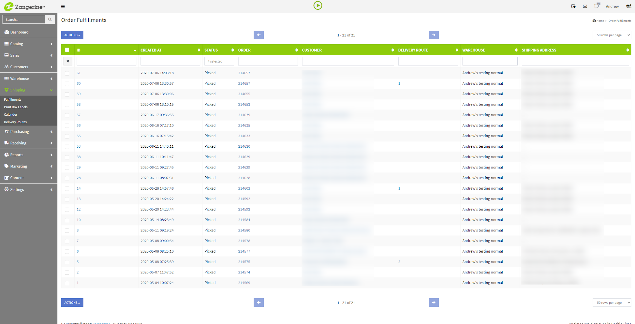Image resolution: width=635 pixels, height=324 pixels.
Task: Open fulfillment ID 59 link
Action: (79, 94)
